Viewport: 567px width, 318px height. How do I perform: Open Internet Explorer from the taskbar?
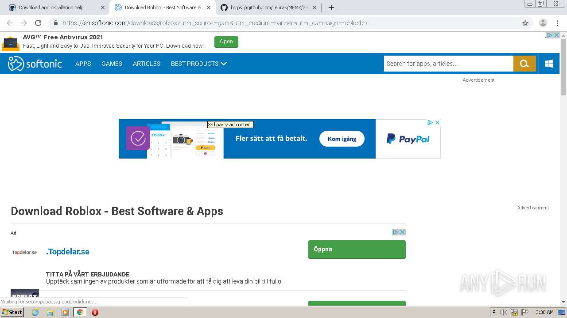[x=35, y=312]
